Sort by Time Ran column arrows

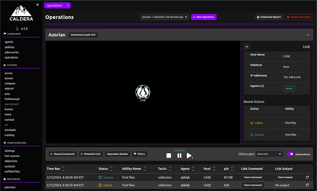pos(63,169)
